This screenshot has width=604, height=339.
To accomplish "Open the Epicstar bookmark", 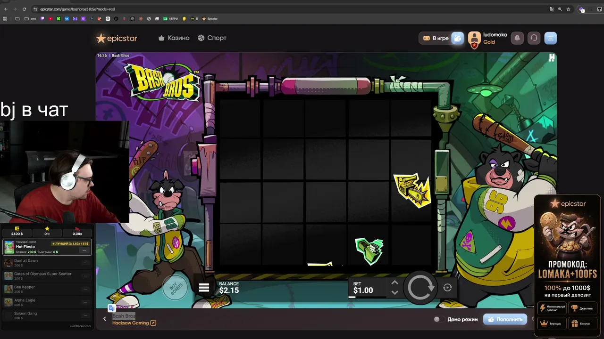I will (210, 19).
